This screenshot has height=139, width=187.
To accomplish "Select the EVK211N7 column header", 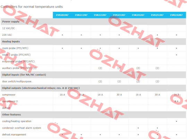I will [x=81, y=15].
